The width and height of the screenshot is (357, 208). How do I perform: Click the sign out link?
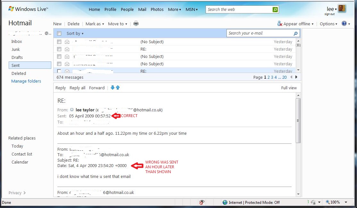pyautogui.click(x=329, y=14)
